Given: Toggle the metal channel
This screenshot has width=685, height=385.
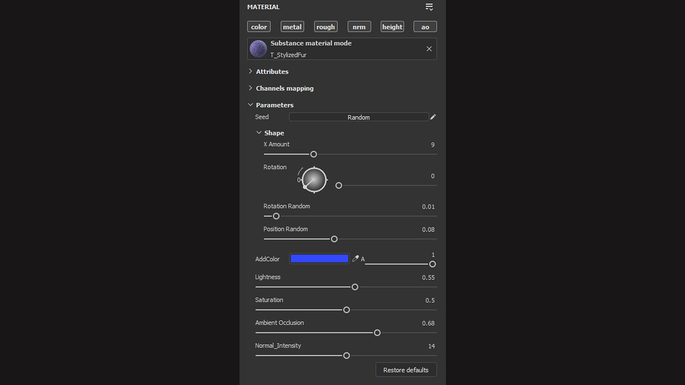Looking at the screenshot, I should 292,27.
